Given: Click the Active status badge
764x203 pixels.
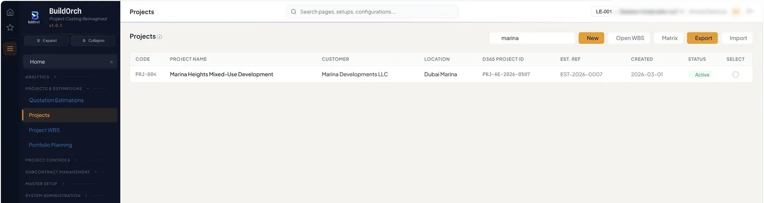Looking at the screenshot, I should pos(701,75).
